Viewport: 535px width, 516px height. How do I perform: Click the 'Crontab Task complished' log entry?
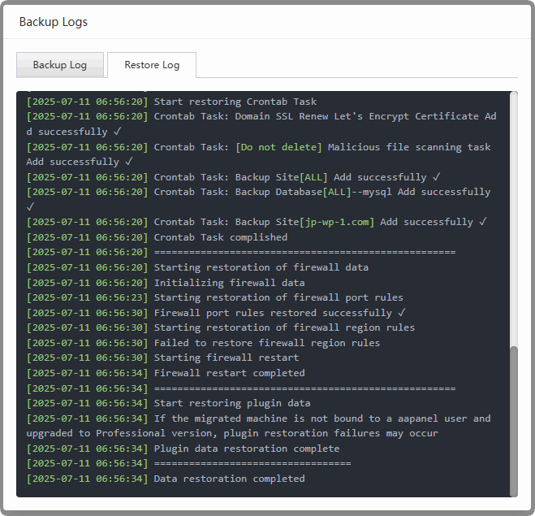pyautogui.click(x=220, y=237)
